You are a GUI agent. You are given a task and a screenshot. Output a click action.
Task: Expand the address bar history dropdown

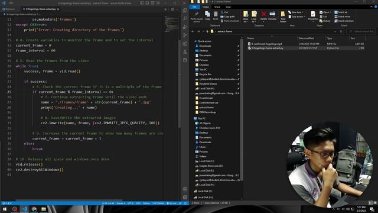click(x=335, y=31)
